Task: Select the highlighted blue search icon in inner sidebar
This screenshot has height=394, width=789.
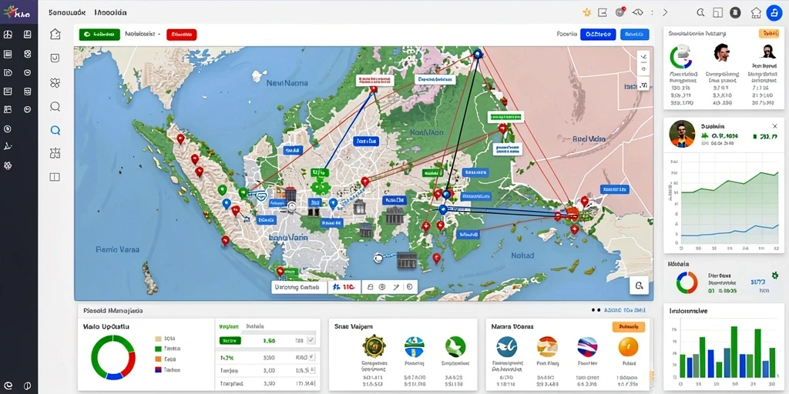Action: 55,130
